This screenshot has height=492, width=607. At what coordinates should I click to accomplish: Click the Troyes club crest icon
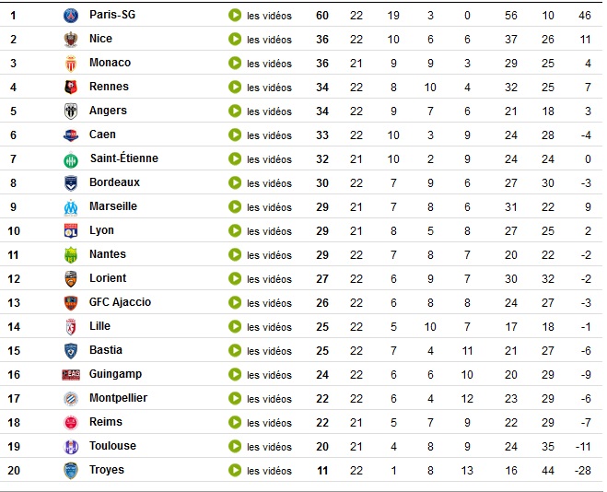71,471
